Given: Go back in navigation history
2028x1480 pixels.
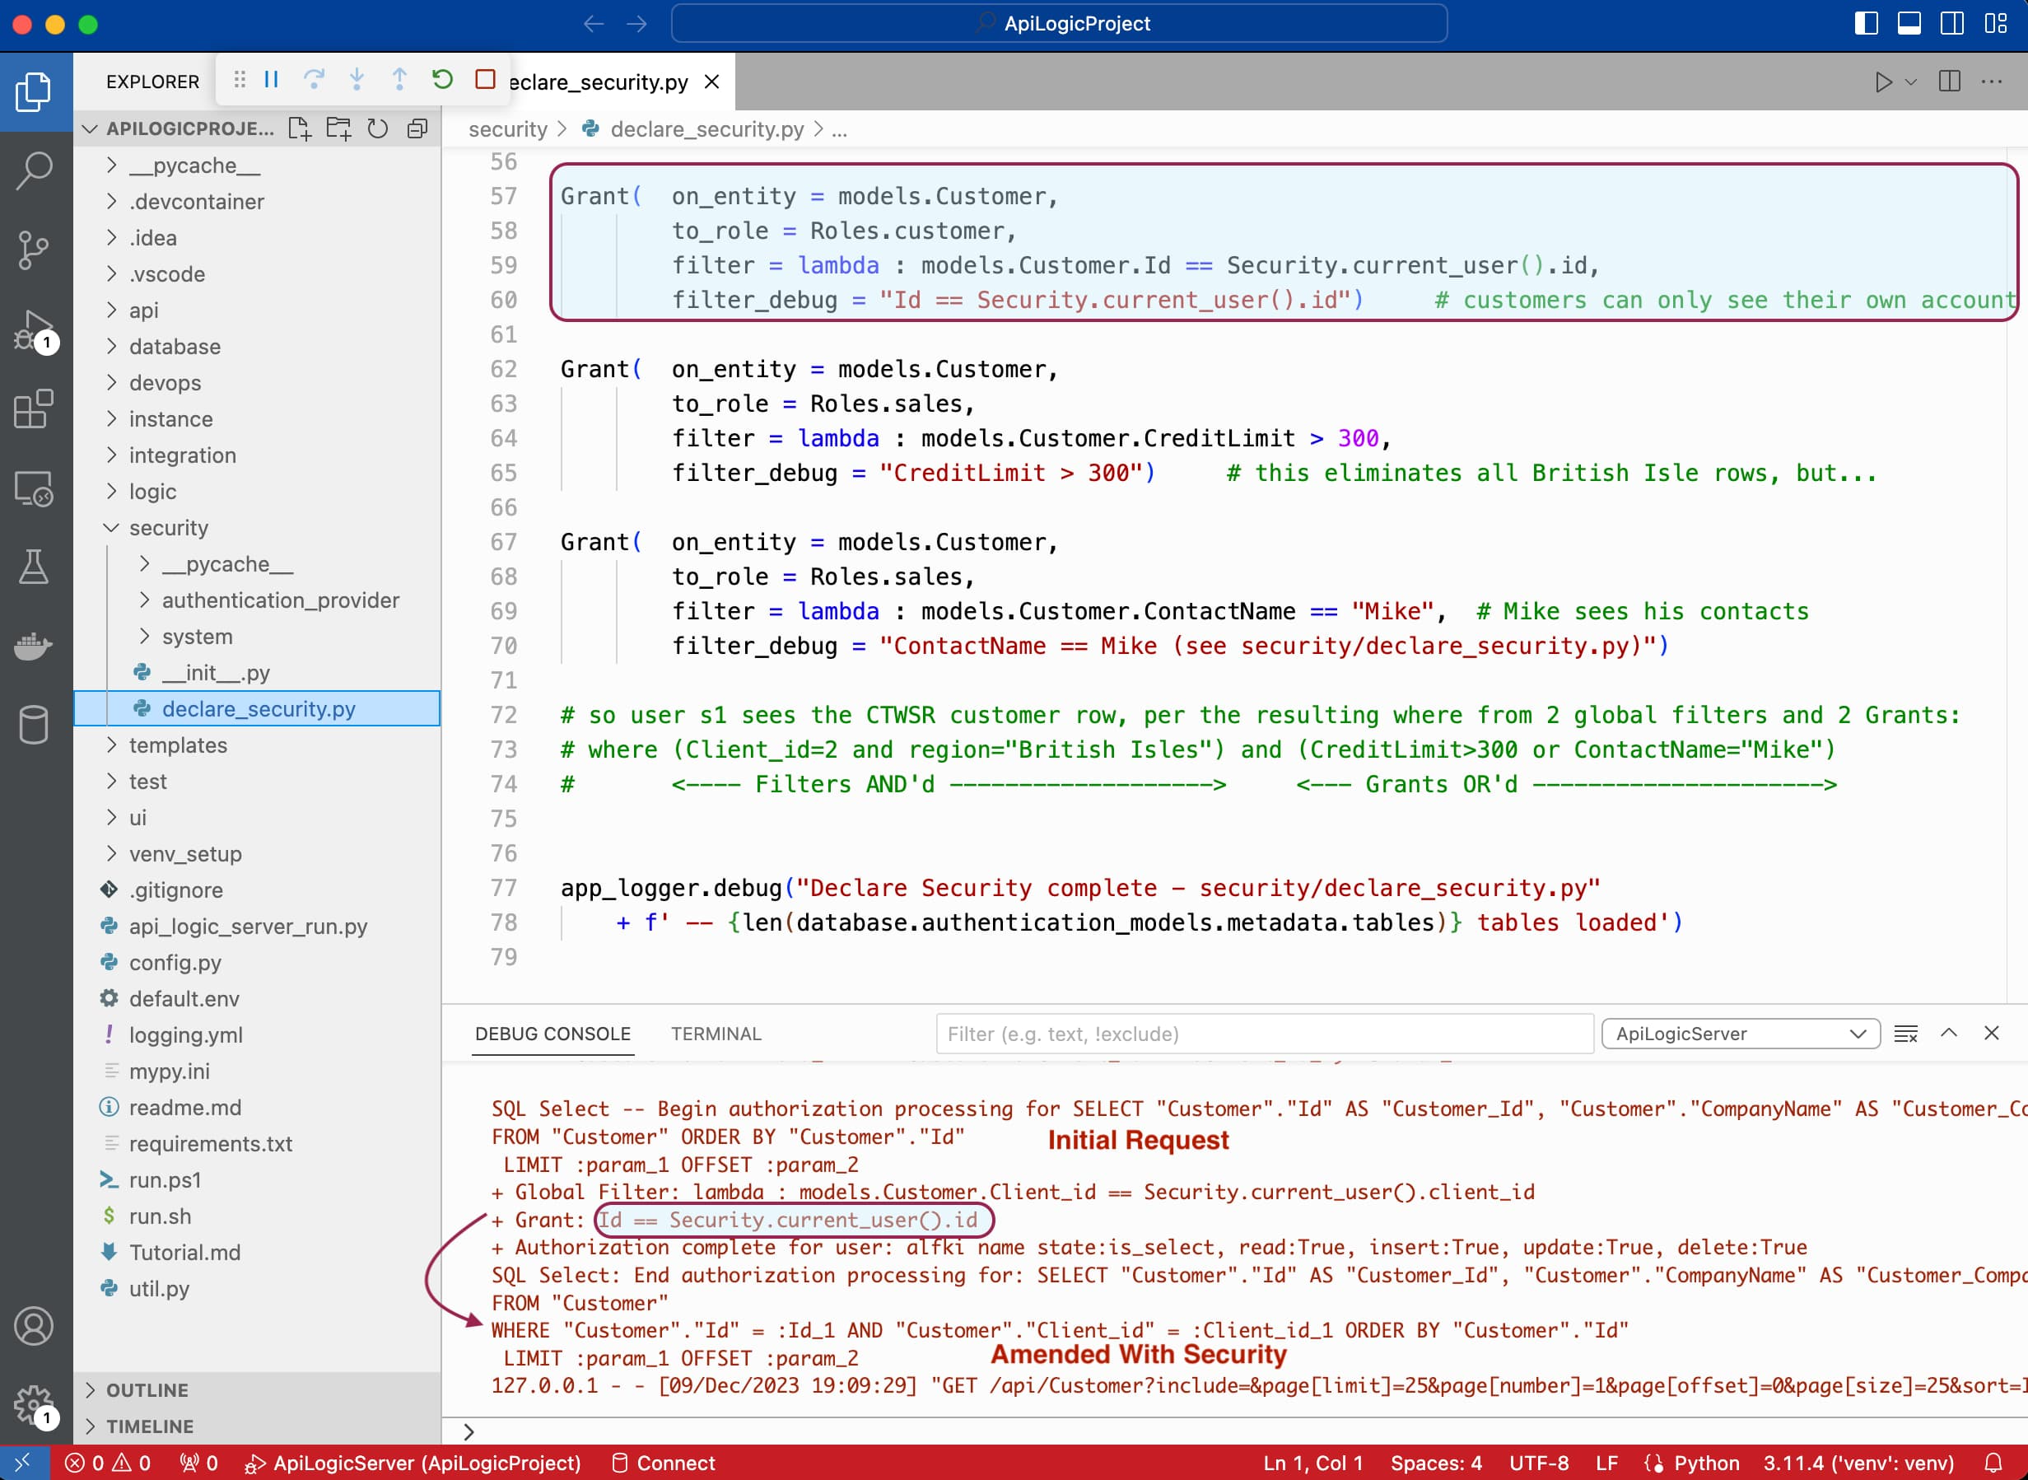Looking at the screenshot, I should pyautogui.click(x=594, y=23).
